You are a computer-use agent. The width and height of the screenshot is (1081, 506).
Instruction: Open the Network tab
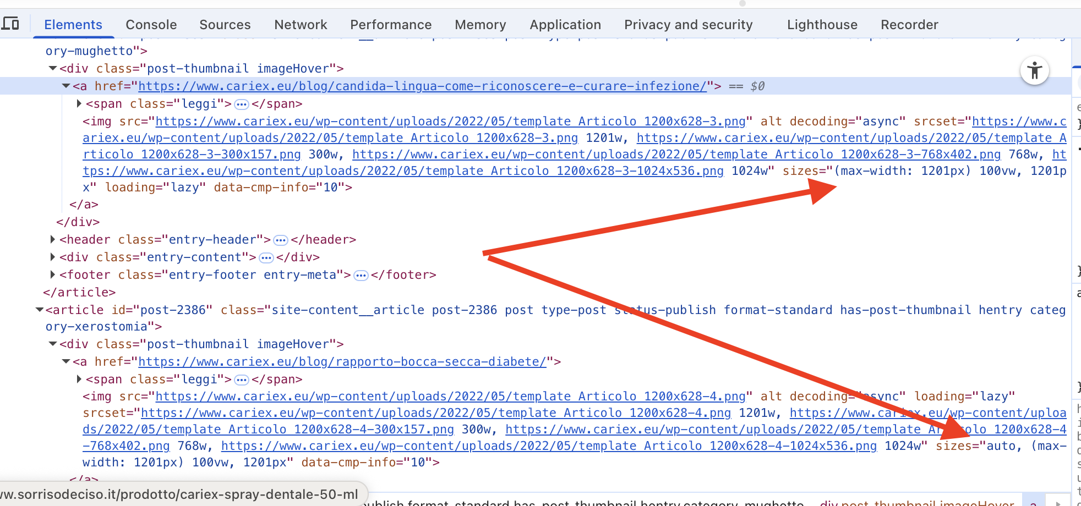tap(301, 25)
